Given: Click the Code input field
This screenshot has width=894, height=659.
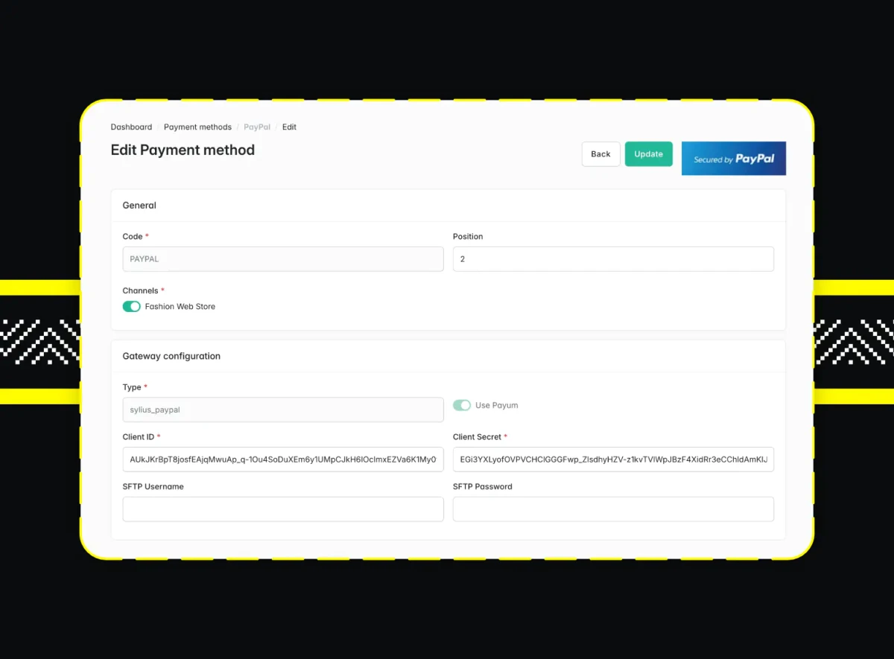Looking at the screenshot, I should [x=282, y=258].
